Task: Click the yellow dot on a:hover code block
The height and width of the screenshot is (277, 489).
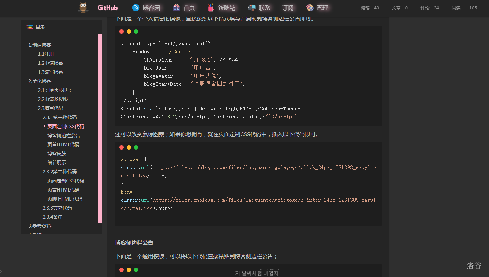Action: pyautogui.click(x=129, y=147)
